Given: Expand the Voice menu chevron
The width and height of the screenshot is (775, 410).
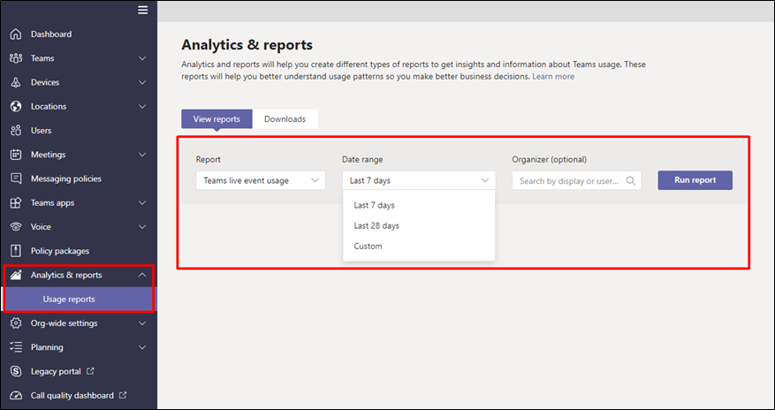Looking at the screenshot, I should [x=142, y=227].
